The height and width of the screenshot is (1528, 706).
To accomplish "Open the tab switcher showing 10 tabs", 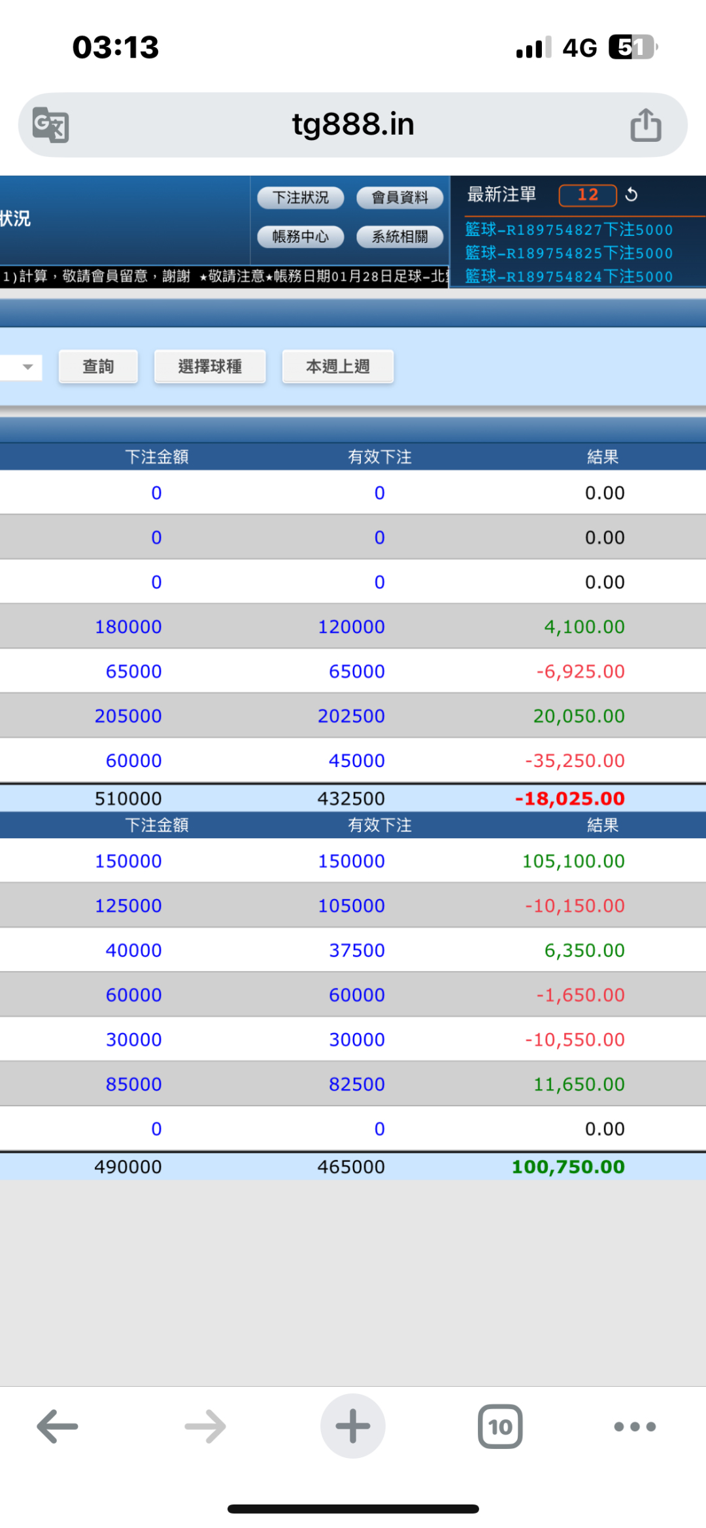I will [500, 1426].
